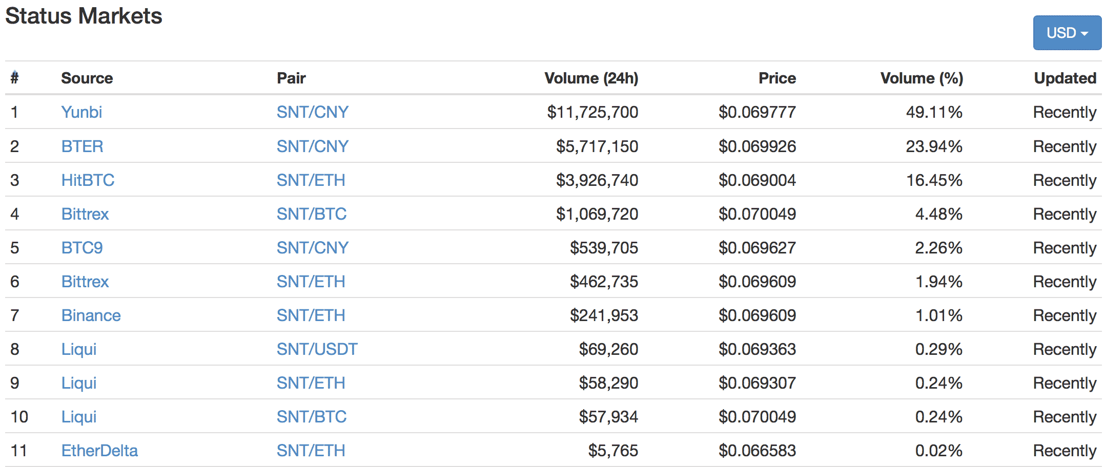Open the USD currency dropdown

click(x=1067, y=33)
